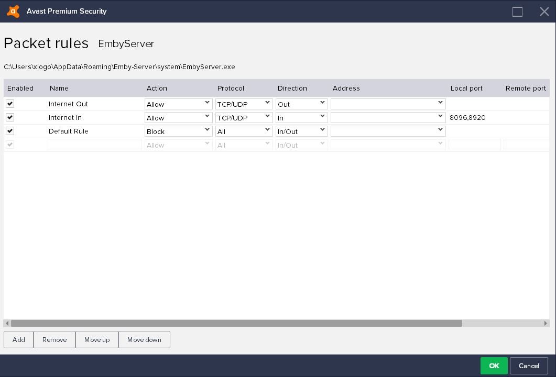Image resolution: width=556 pixels, height=377 pixels.
Task: Toggle Enabled checkbox for Internet In rule
Action: pyautogui.click(x=10, y=117)
